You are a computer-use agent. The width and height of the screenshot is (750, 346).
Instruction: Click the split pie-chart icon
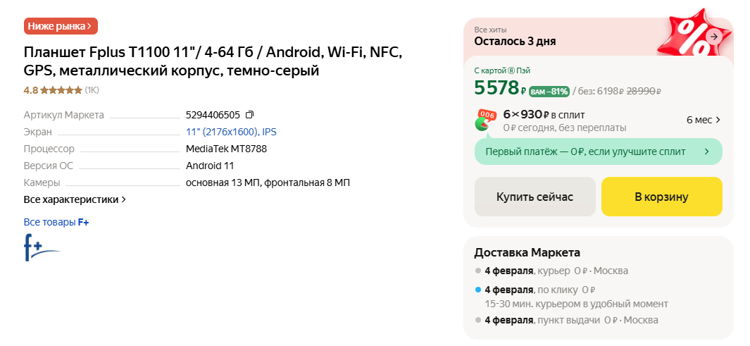point(485,121)
